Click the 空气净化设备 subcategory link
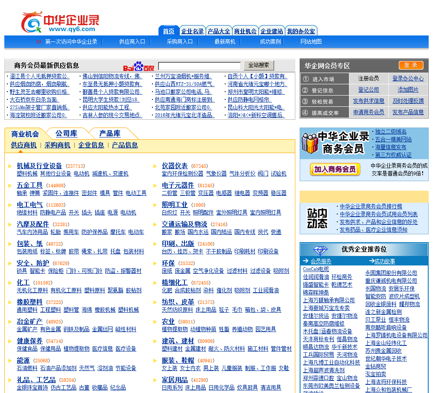 (209, 271)
